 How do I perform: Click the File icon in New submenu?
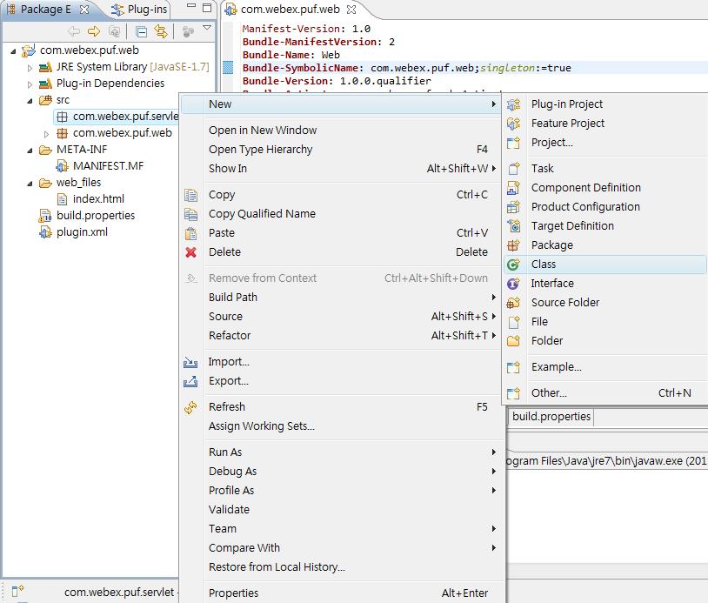click(514, 322)
